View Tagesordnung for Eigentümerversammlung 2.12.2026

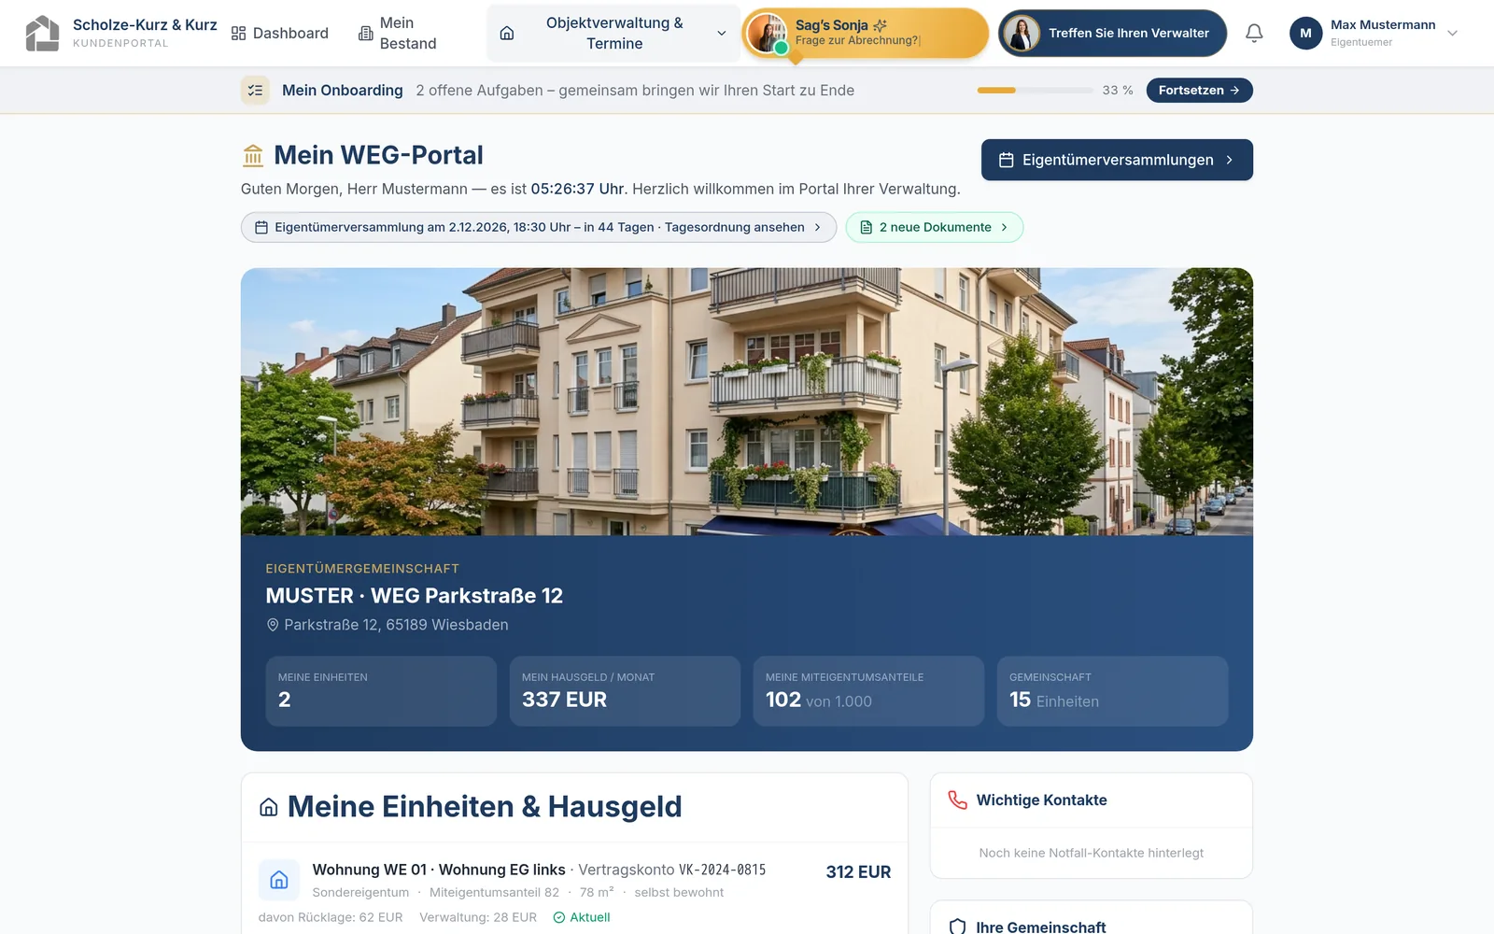click(539, 227)
